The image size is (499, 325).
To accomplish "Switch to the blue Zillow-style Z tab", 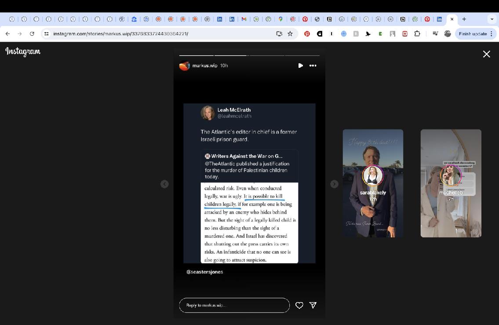I will click(x=134, y=19).
